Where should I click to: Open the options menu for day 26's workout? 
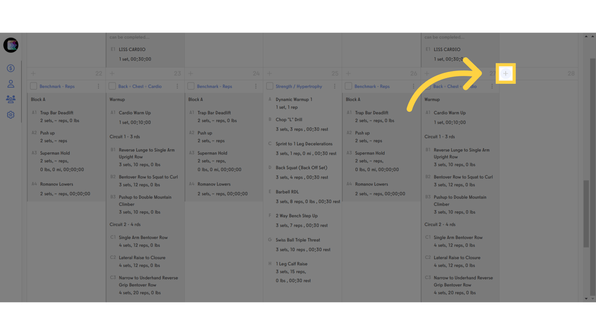(x=414, y=86)
